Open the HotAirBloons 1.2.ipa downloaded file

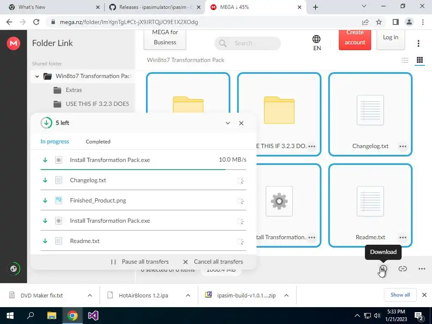point(143,295)
